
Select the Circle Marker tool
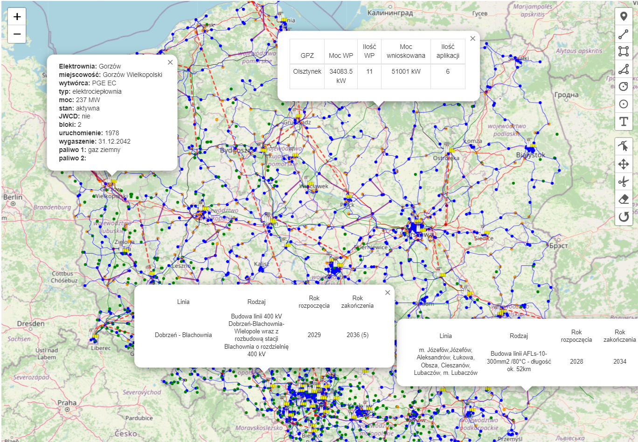(x=624, y=104)
